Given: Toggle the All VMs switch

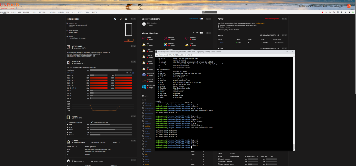Looking at the screenshot, I should pyautogui.click(x=201, y=33).
